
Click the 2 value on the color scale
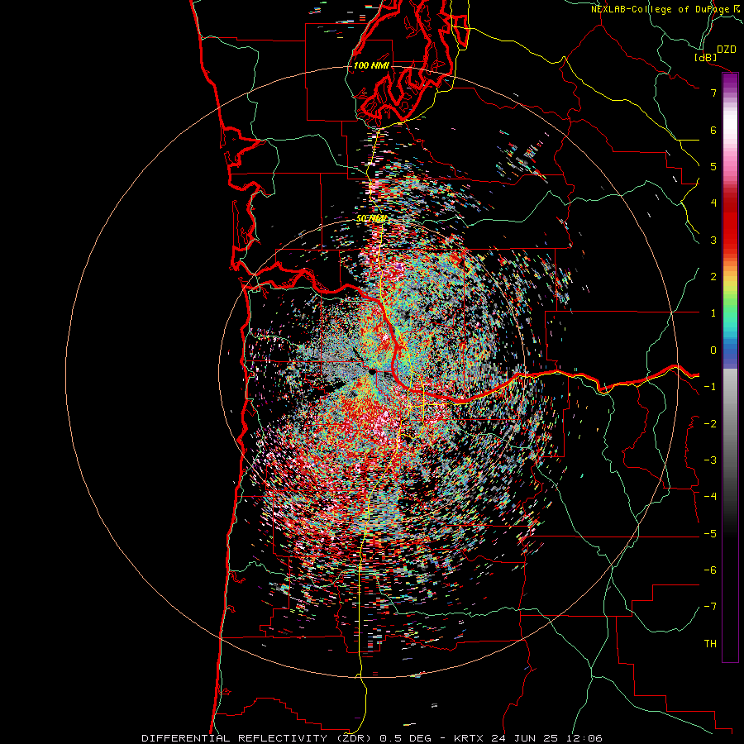[713, 277]
